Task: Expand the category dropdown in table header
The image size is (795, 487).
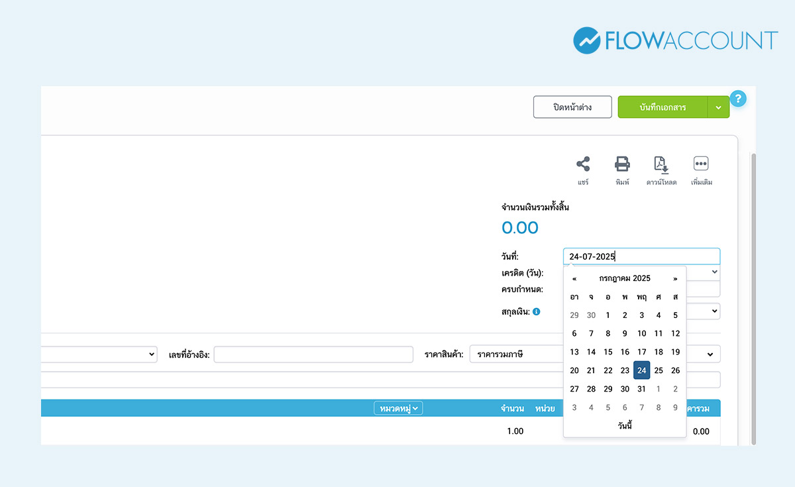Action: point(398,409)
